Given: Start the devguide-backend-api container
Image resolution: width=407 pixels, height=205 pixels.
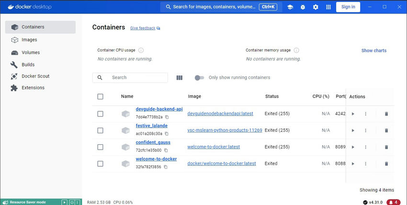Looking at the screenshot, I should coord(353,114).
